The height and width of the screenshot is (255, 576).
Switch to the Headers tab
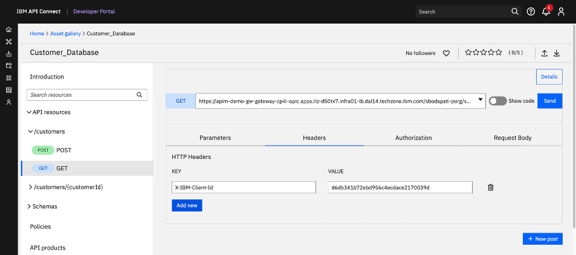314,138
